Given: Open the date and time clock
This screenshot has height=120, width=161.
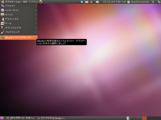Looking at the screenshot, I should (114, 2).
